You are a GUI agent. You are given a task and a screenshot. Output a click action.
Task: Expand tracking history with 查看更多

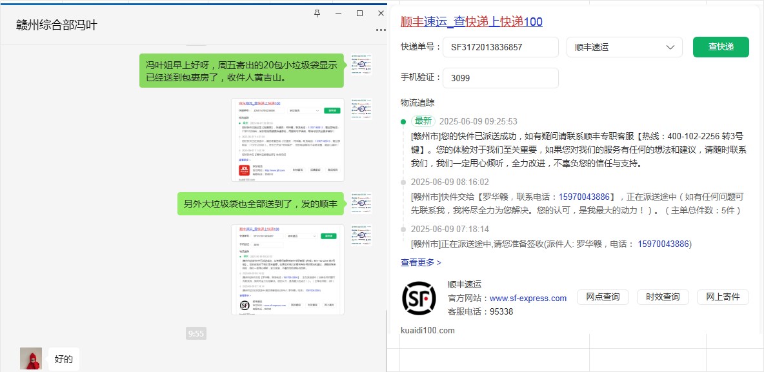(x=421, y=262)
